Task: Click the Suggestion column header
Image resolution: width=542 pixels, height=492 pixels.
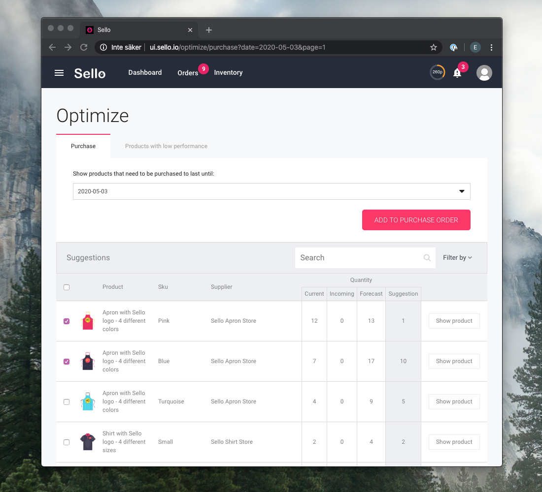Action: tap(403, 294)
